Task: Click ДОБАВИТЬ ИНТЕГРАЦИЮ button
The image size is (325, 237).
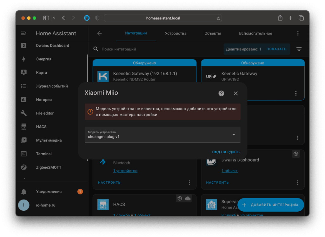Action: 271,205
